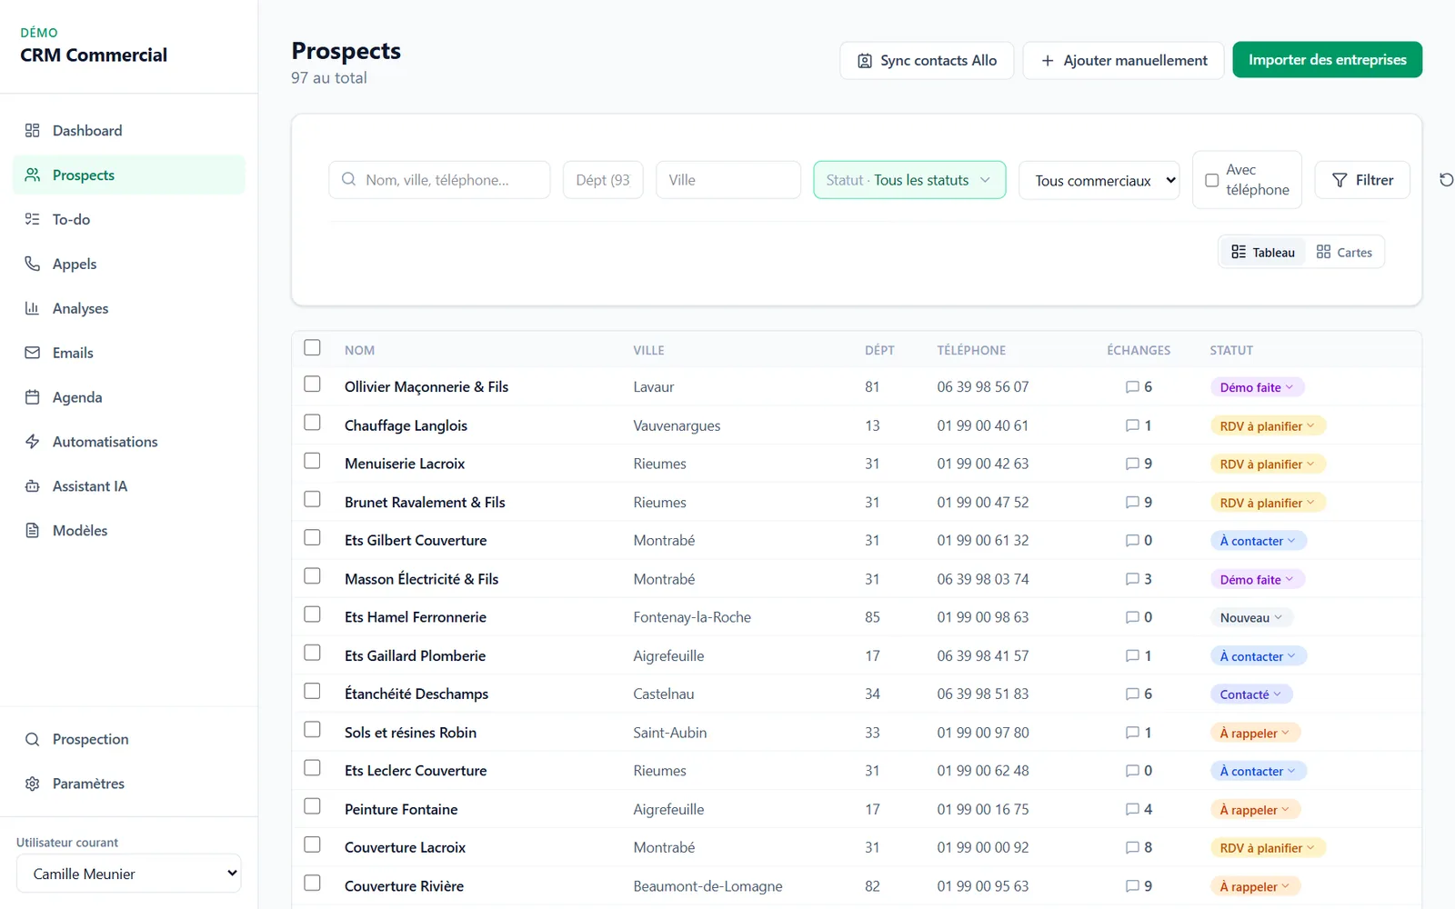Open Prospects in the sidebar
The image size is (1455, 909).
click(x=129, y=175)
